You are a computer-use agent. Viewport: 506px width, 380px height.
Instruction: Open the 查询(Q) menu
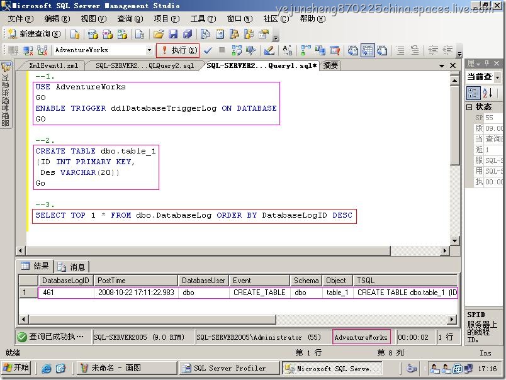tap(130, 19)
